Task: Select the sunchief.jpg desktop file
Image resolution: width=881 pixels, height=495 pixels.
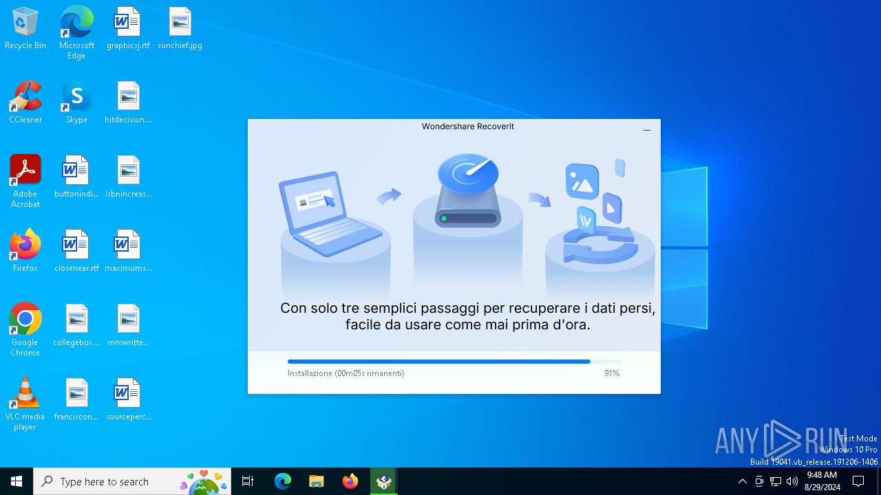Action: point(180,29)
